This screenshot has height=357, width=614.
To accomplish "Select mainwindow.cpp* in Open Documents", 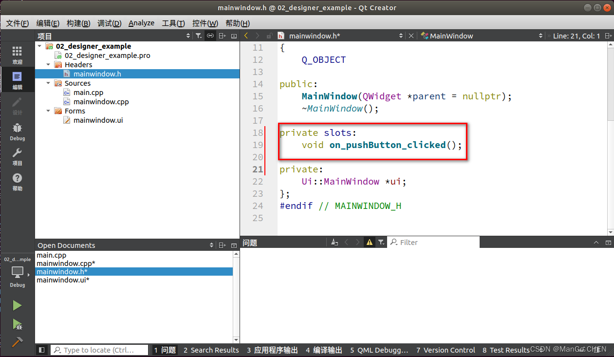I will [66, 263].
